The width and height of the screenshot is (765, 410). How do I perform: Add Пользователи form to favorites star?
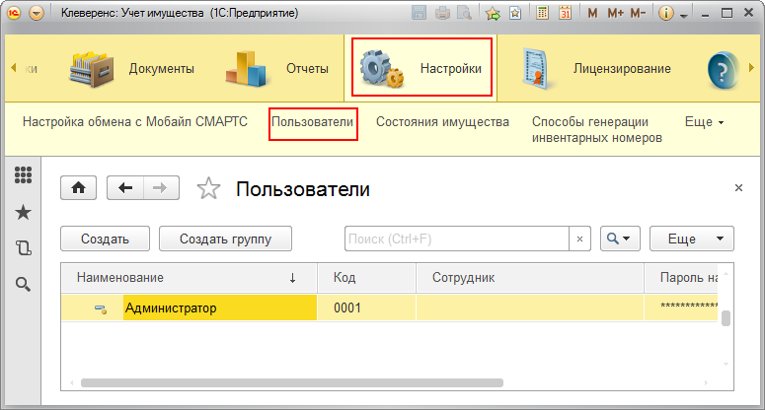pos(209,188)
